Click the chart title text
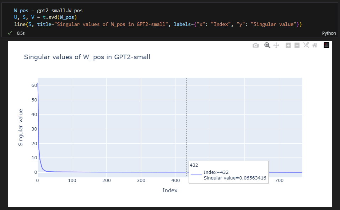The image size is (340, 210). pyautogui.click(x=87, y=57)
